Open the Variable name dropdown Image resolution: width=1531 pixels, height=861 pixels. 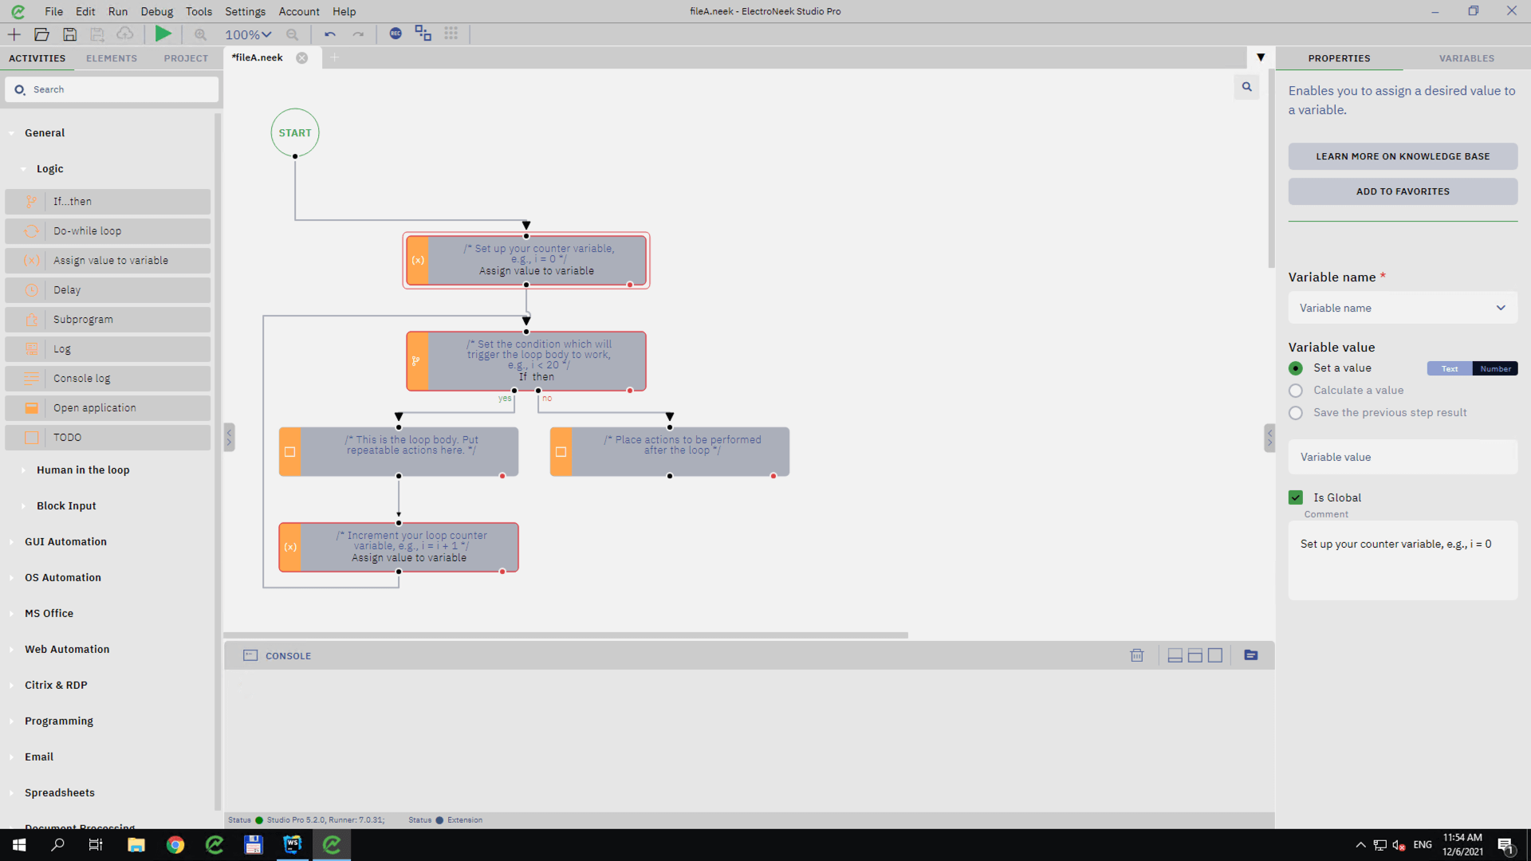(1402, 308)
